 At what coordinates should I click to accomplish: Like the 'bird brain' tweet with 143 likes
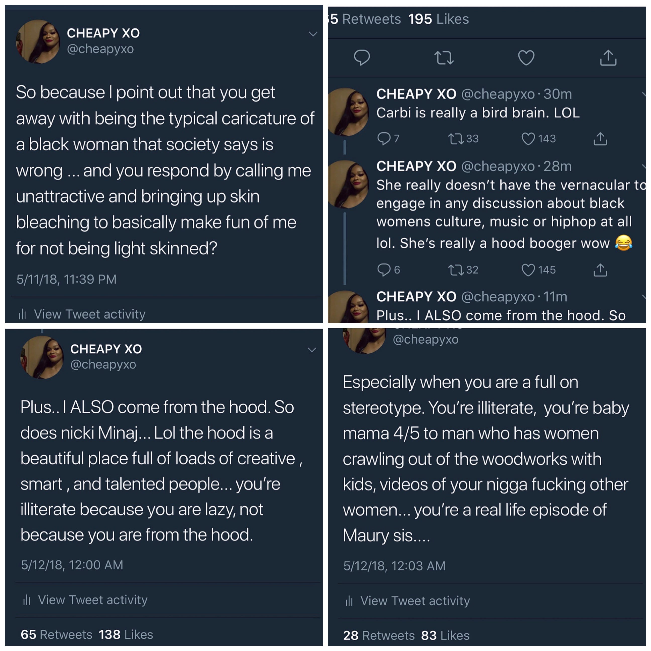(528, 138)
